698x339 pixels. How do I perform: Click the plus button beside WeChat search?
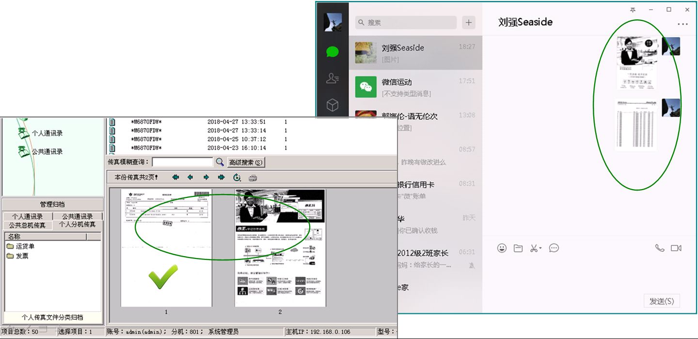pos(468,22)
